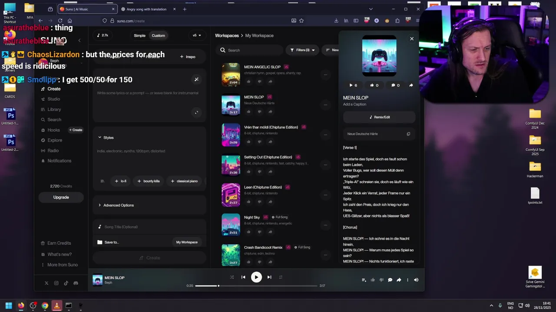This screenshot has height=312, width=556.
Task: Like the song in details panel
Action: click(374, 85)
